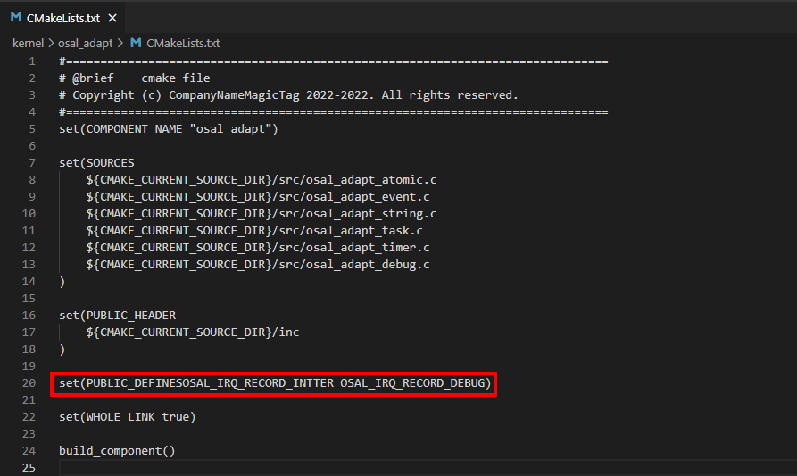Click the CMake file icon in the editor tab
Screen dimensions: 797x476
pyautogui.click(x=16, y=17)
